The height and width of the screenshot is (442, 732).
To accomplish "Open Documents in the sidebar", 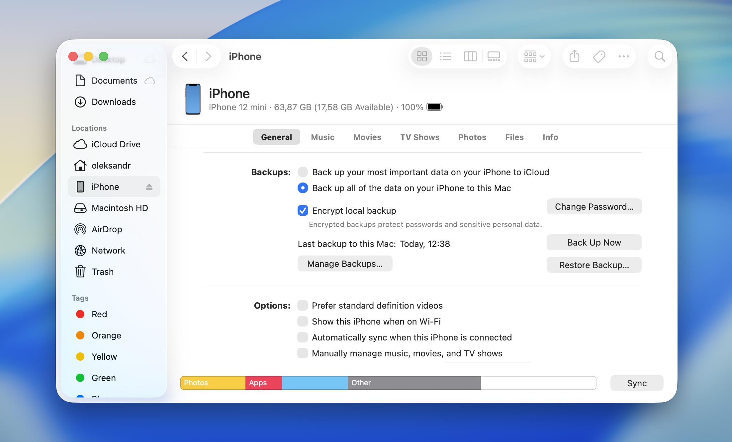I will [114, 81].
